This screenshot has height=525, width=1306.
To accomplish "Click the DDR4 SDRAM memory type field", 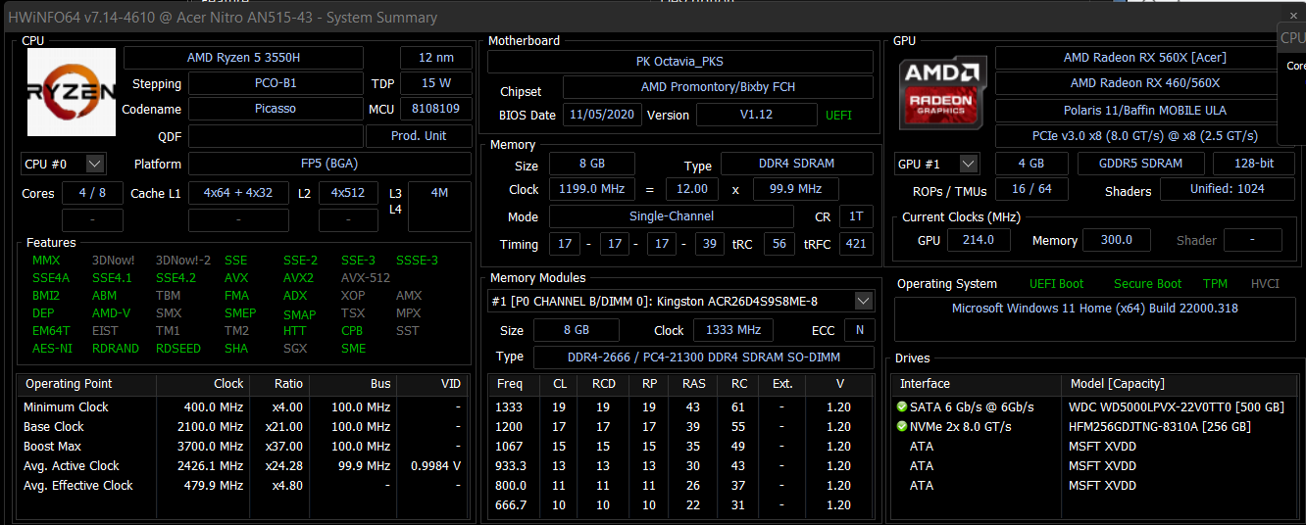I will click(796, 164).
